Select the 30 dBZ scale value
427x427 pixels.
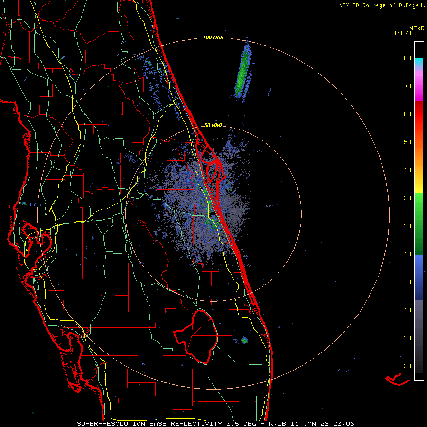pyautogui.click(x=408, y=198)
